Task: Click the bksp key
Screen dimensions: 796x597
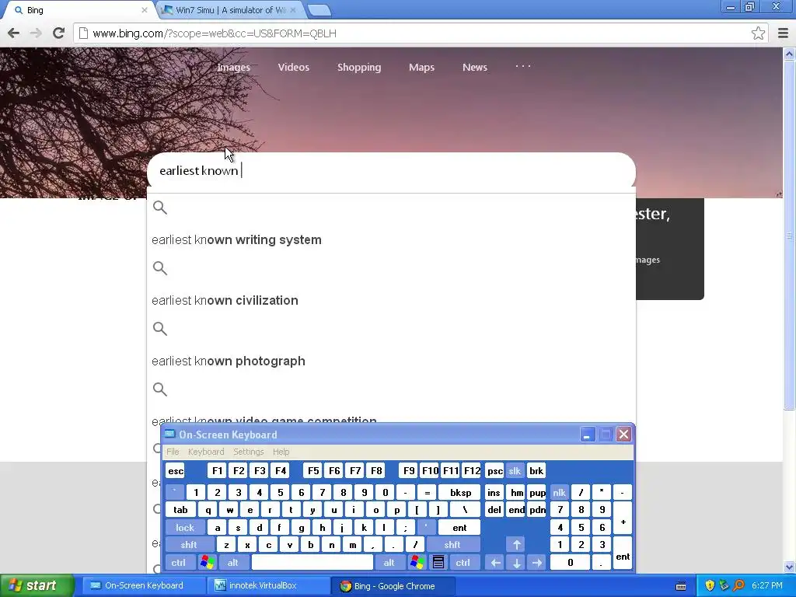Action: [460, 492]
